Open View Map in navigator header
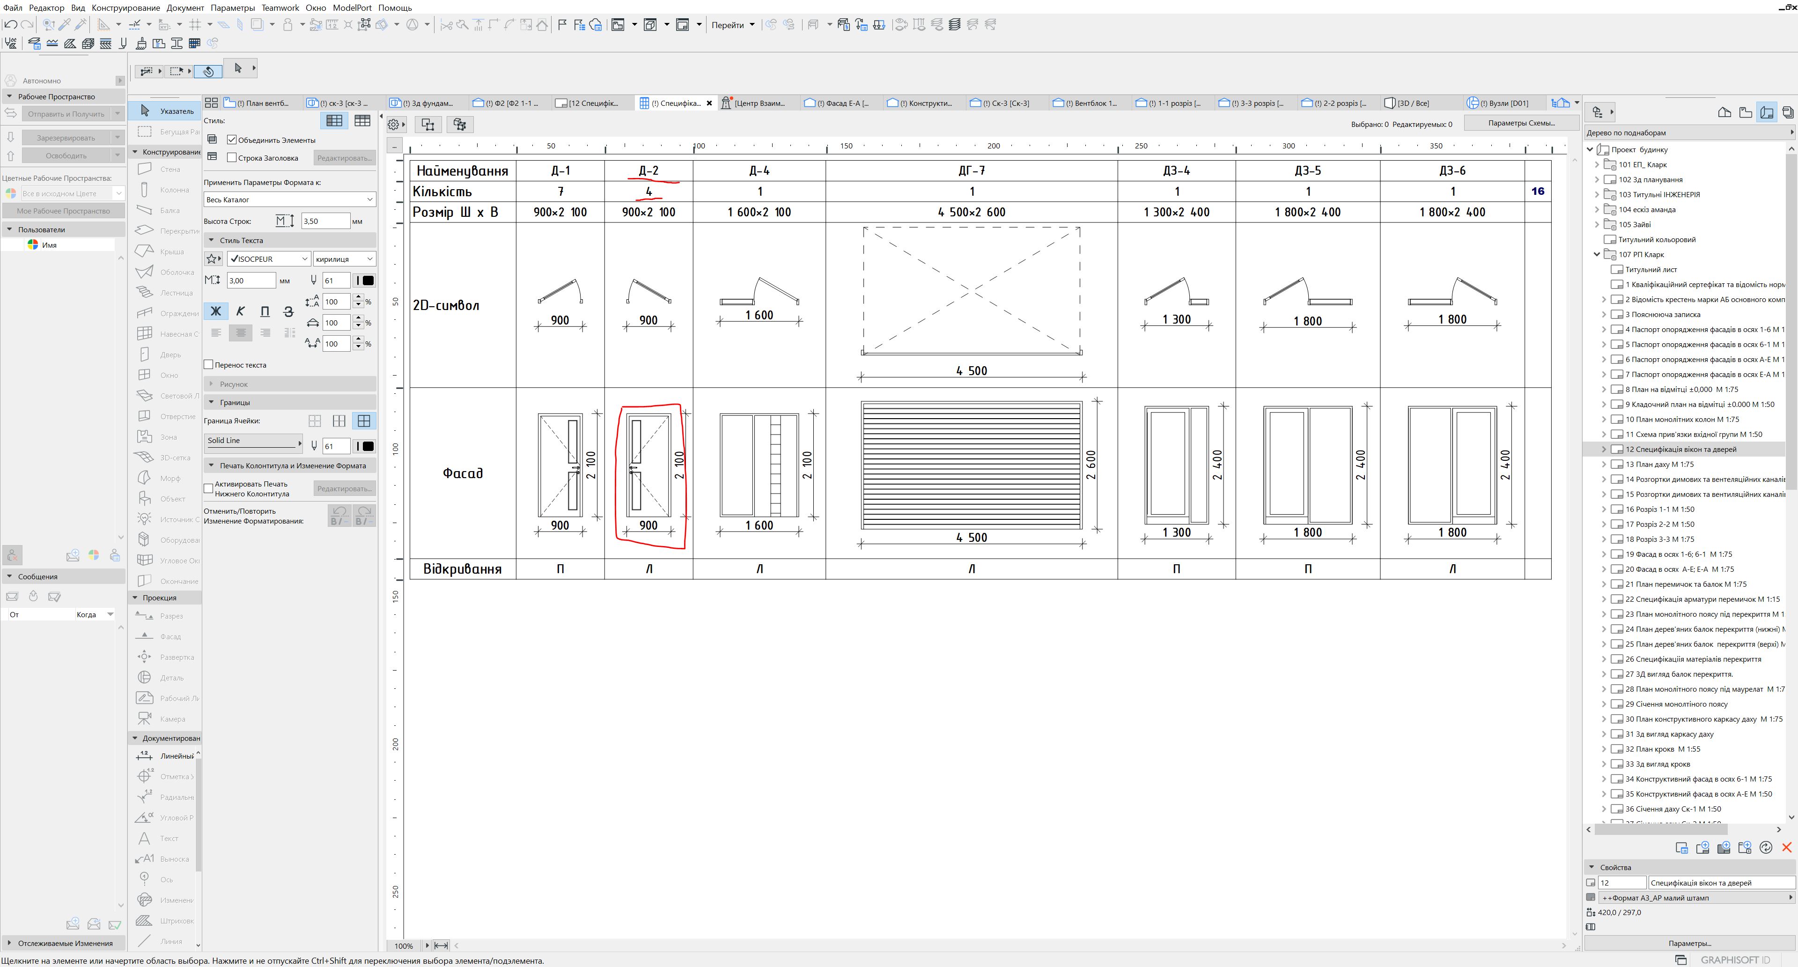 click(1746, 112)
